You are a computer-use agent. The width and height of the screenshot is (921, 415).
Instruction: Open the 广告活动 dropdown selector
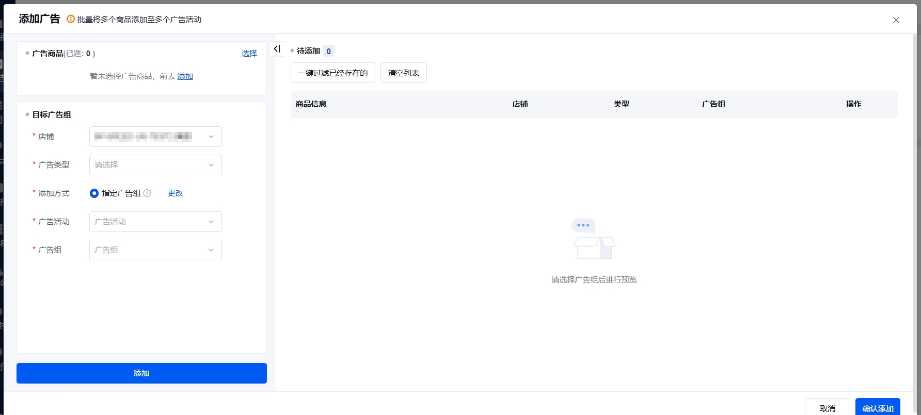tap(155, 222)
